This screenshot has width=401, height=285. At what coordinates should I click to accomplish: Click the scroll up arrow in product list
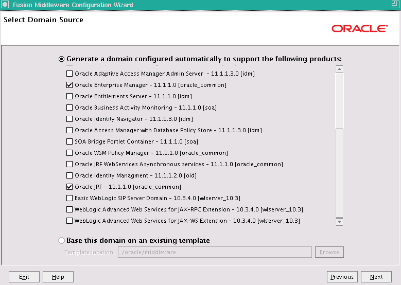[339, 69]
